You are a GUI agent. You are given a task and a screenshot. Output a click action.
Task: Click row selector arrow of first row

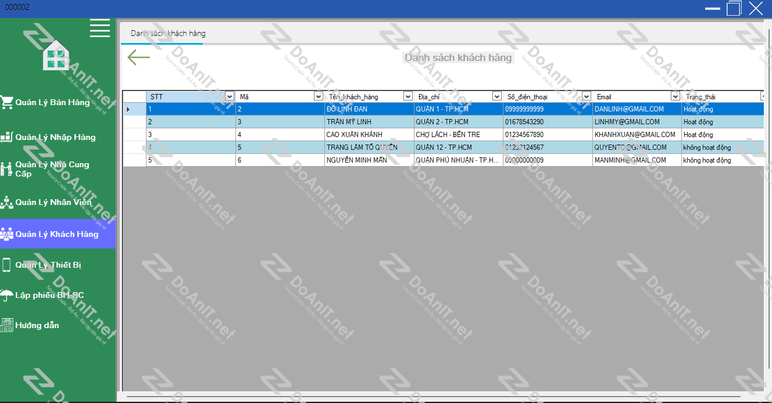[134, 109]
